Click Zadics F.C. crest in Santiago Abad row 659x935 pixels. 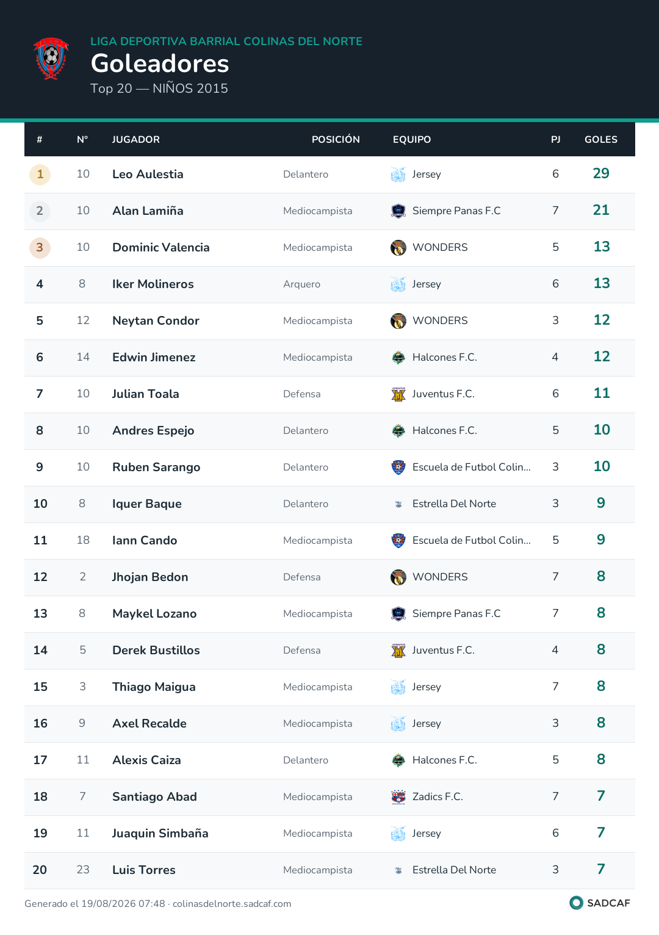(398, 797)
